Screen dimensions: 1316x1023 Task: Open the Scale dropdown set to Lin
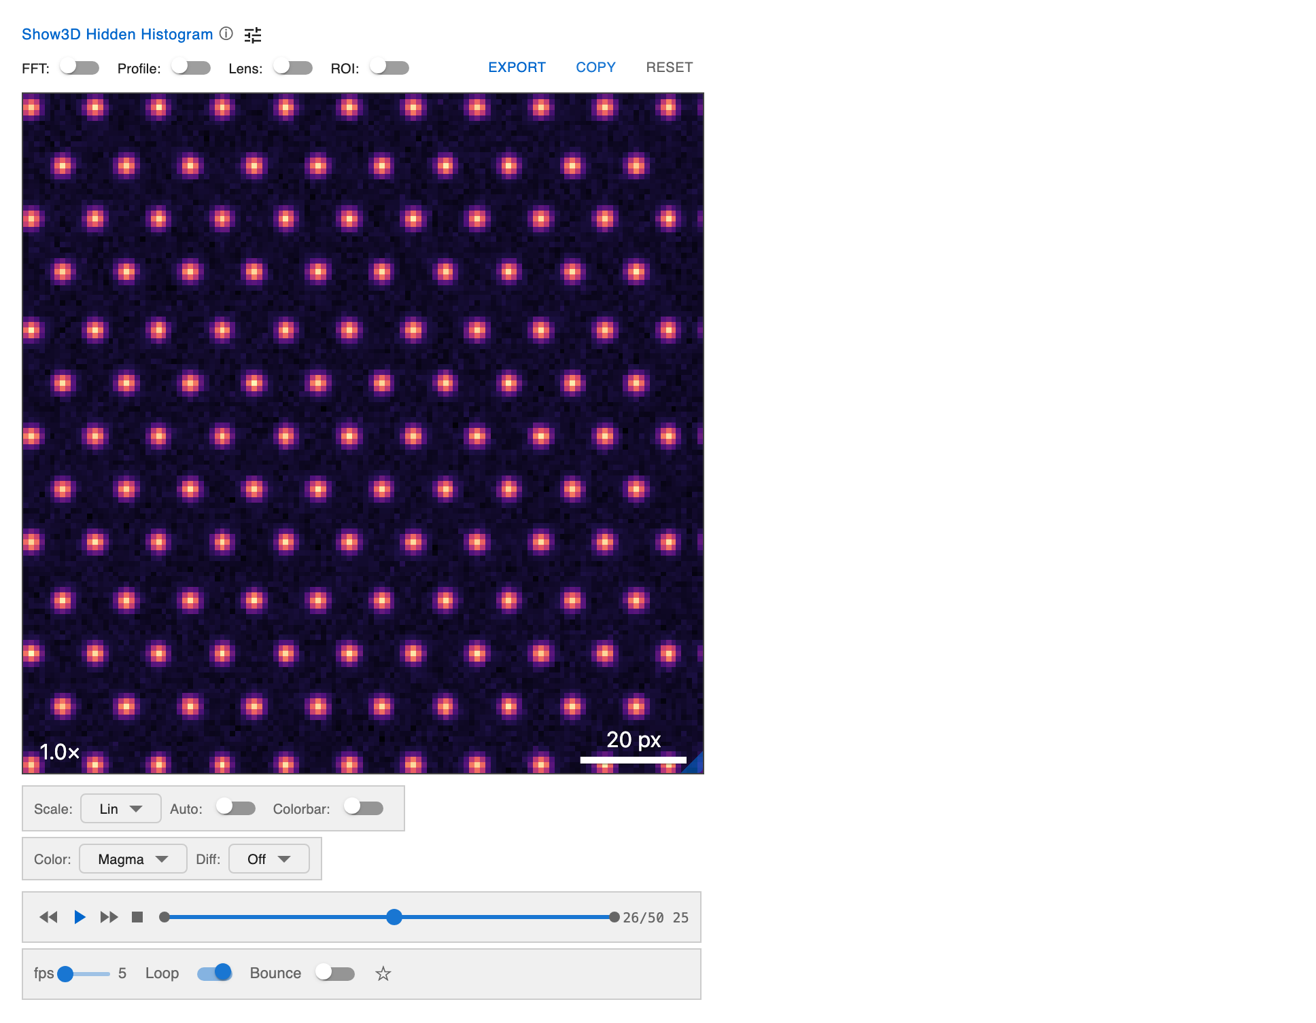[x=120, y=808]
